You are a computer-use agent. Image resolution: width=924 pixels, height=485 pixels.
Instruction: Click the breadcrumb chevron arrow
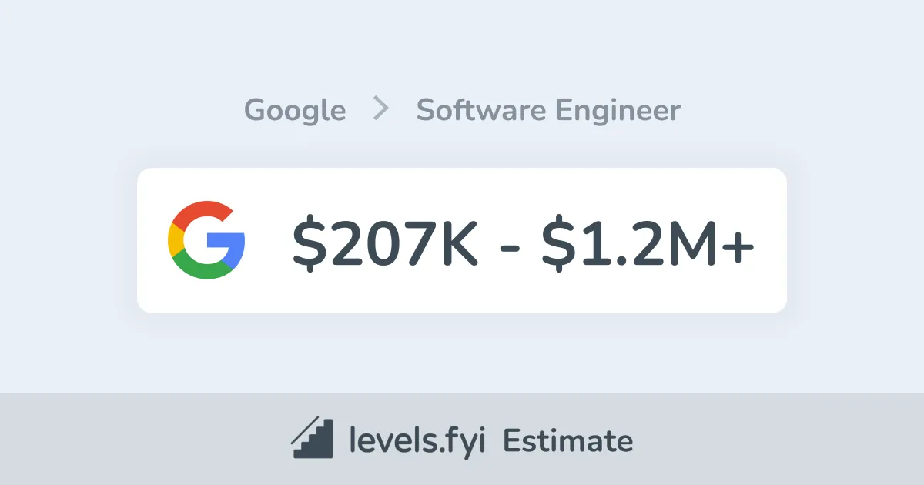point(380,110)
